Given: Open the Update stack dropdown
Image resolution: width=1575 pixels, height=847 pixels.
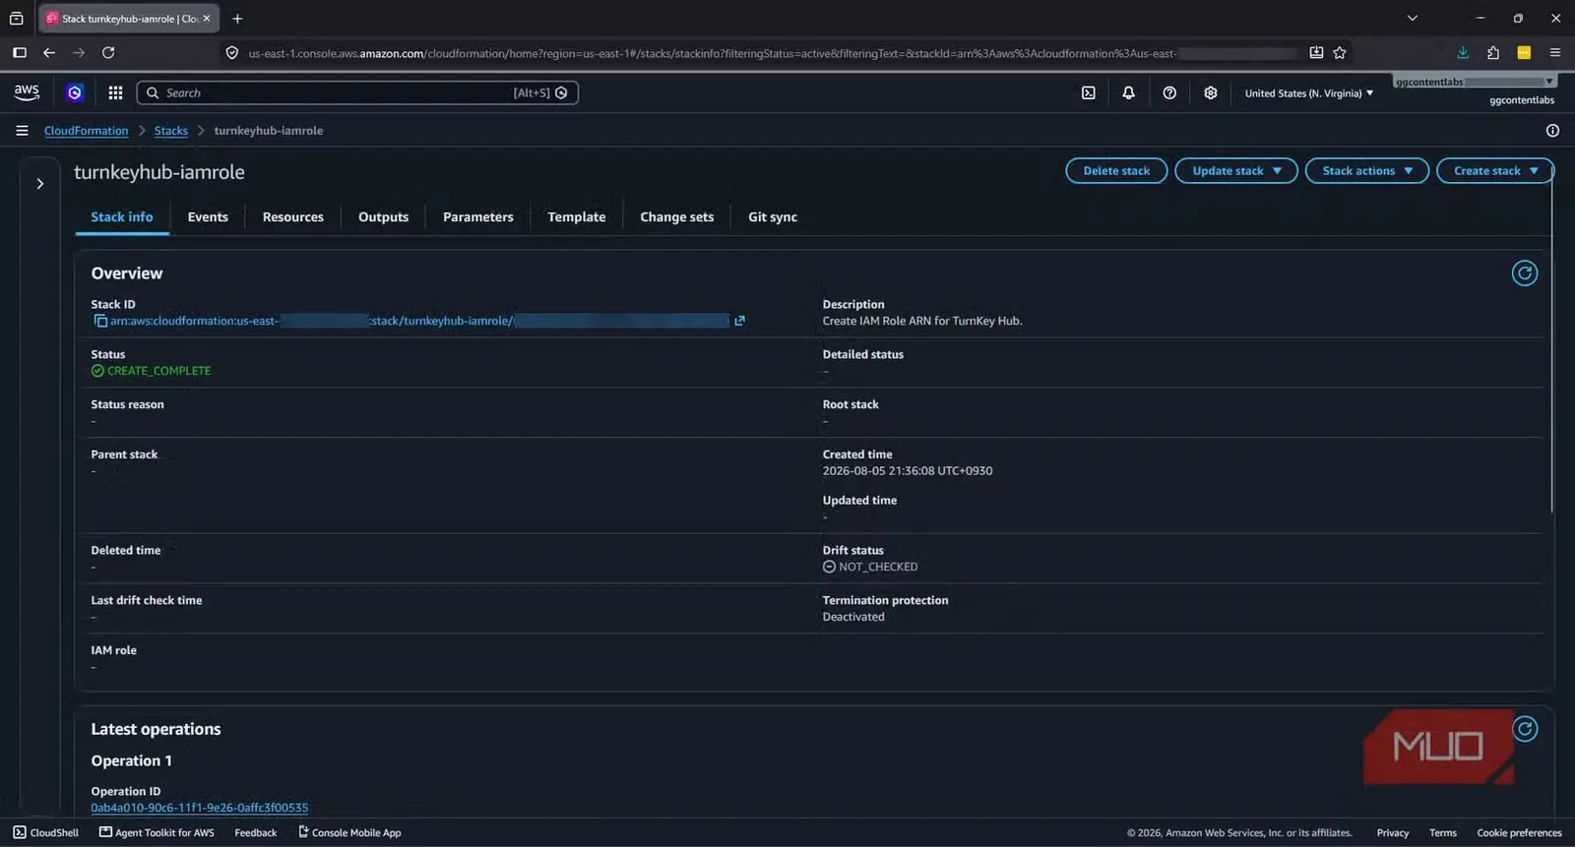Looking at the screenshot, I should point(1236,171).
